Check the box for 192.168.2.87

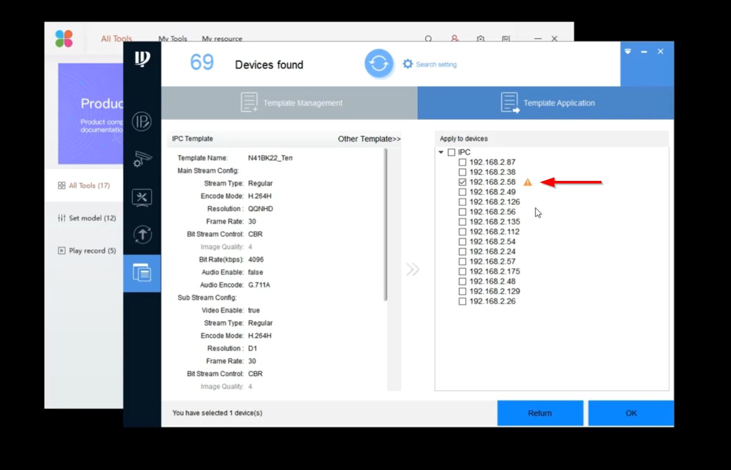[x=462, y=162]
